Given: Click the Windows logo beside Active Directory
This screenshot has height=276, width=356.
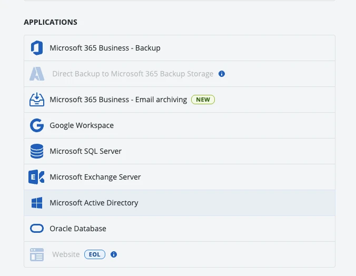Looking at the screenshot, I should (x=37, y=203).
